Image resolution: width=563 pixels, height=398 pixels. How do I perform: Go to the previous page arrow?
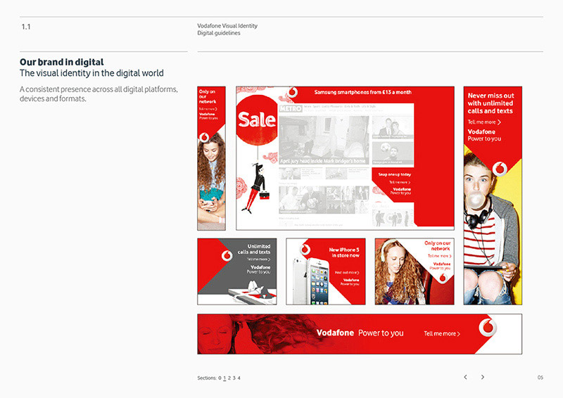point(465,377)
